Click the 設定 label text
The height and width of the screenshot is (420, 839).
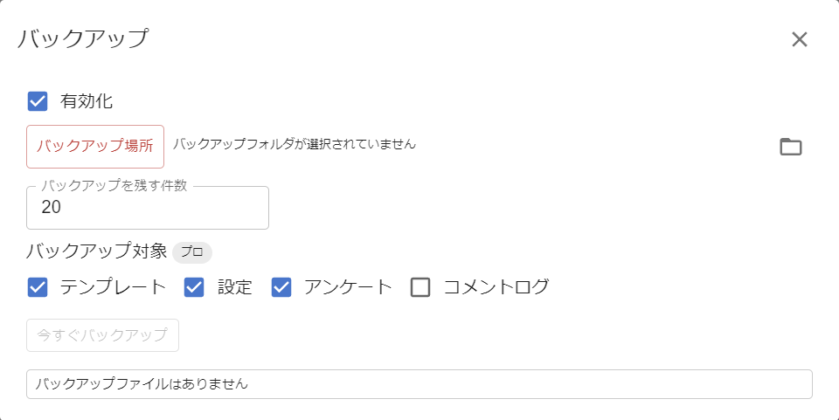point(235,287)
